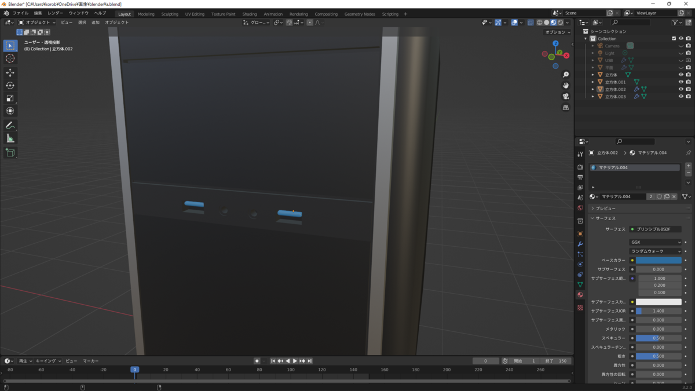Toggle X-ray mode in viewport header

(x=531, y=23)
